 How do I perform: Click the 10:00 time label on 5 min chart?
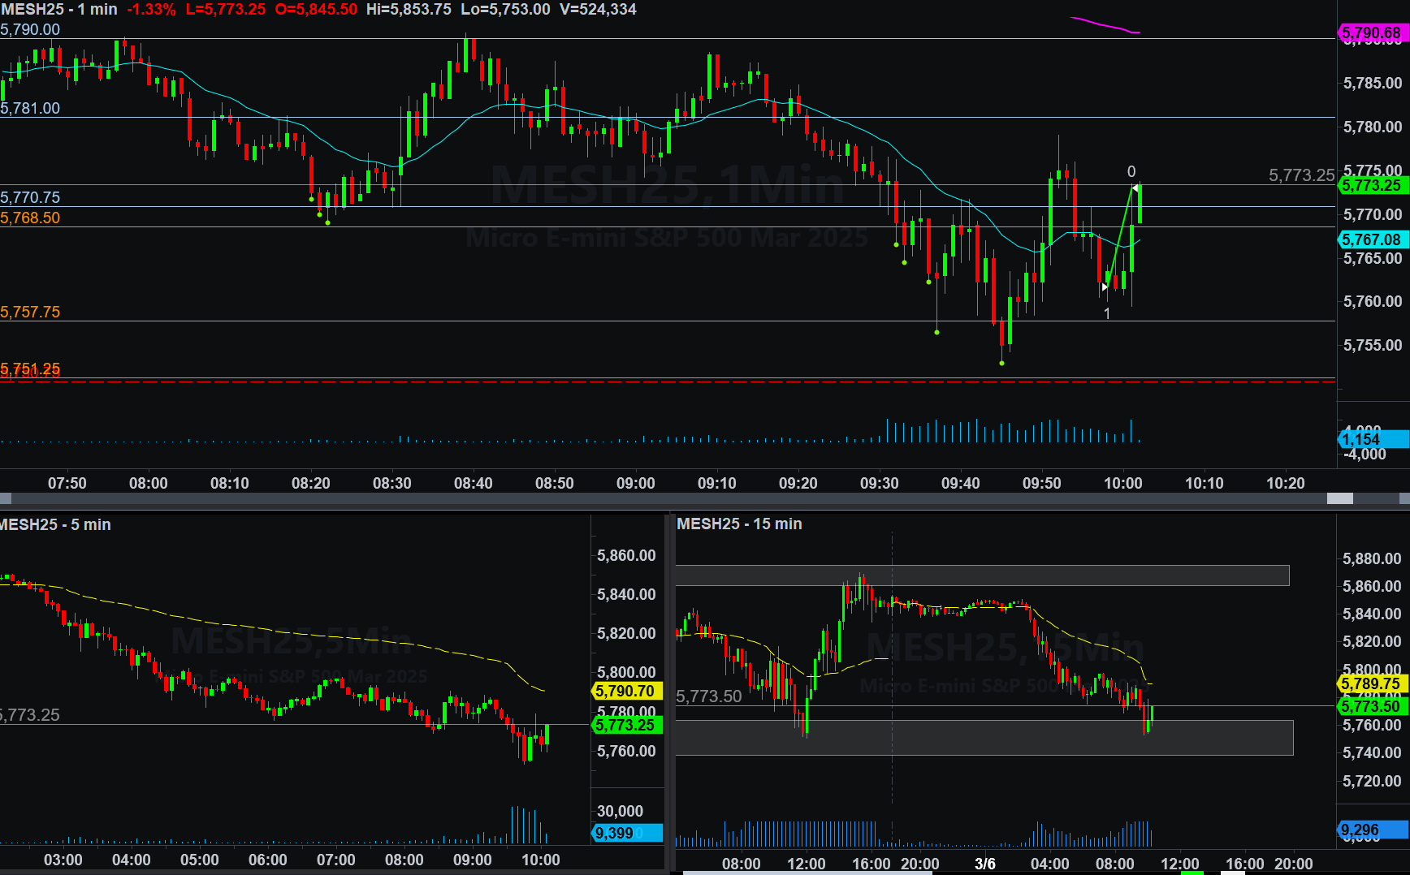coord(541,860)
